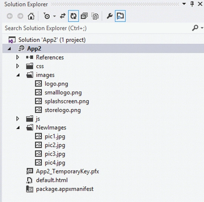Collapse the App2 project node
Screen dimensions: 204x202
[x=9, y=49]
